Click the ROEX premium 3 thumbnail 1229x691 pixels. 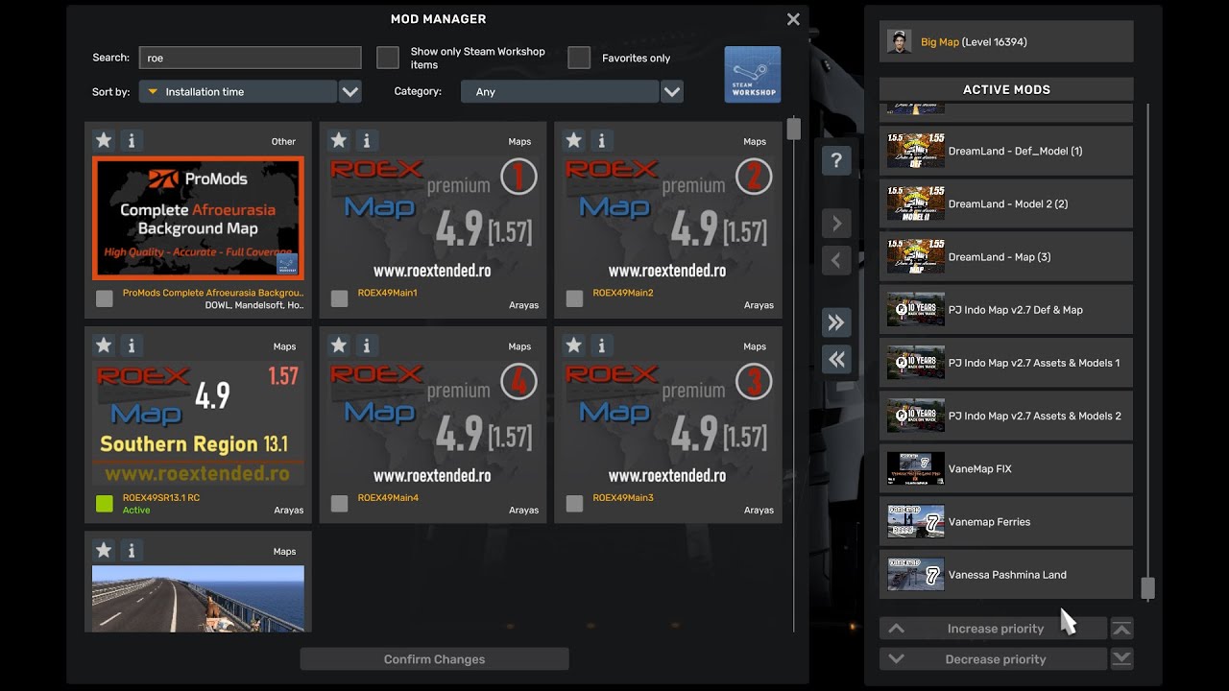coord(668,423)
